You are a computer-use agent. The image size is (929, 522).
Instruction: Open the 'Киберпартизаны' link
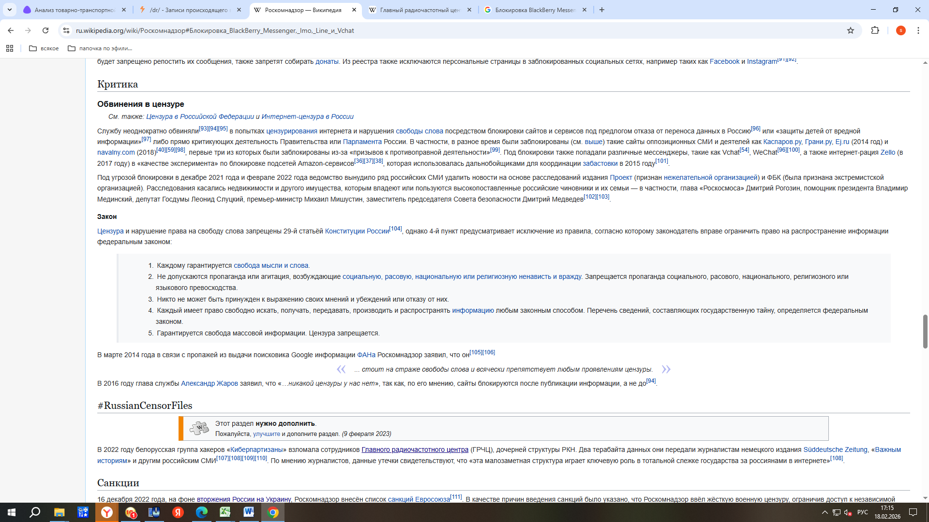click(256, 449)
